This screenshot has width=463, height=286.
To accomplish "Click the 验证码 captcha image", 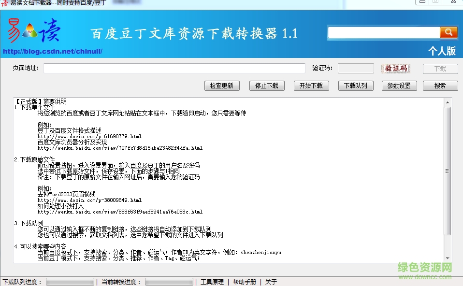I will point(395,69).
